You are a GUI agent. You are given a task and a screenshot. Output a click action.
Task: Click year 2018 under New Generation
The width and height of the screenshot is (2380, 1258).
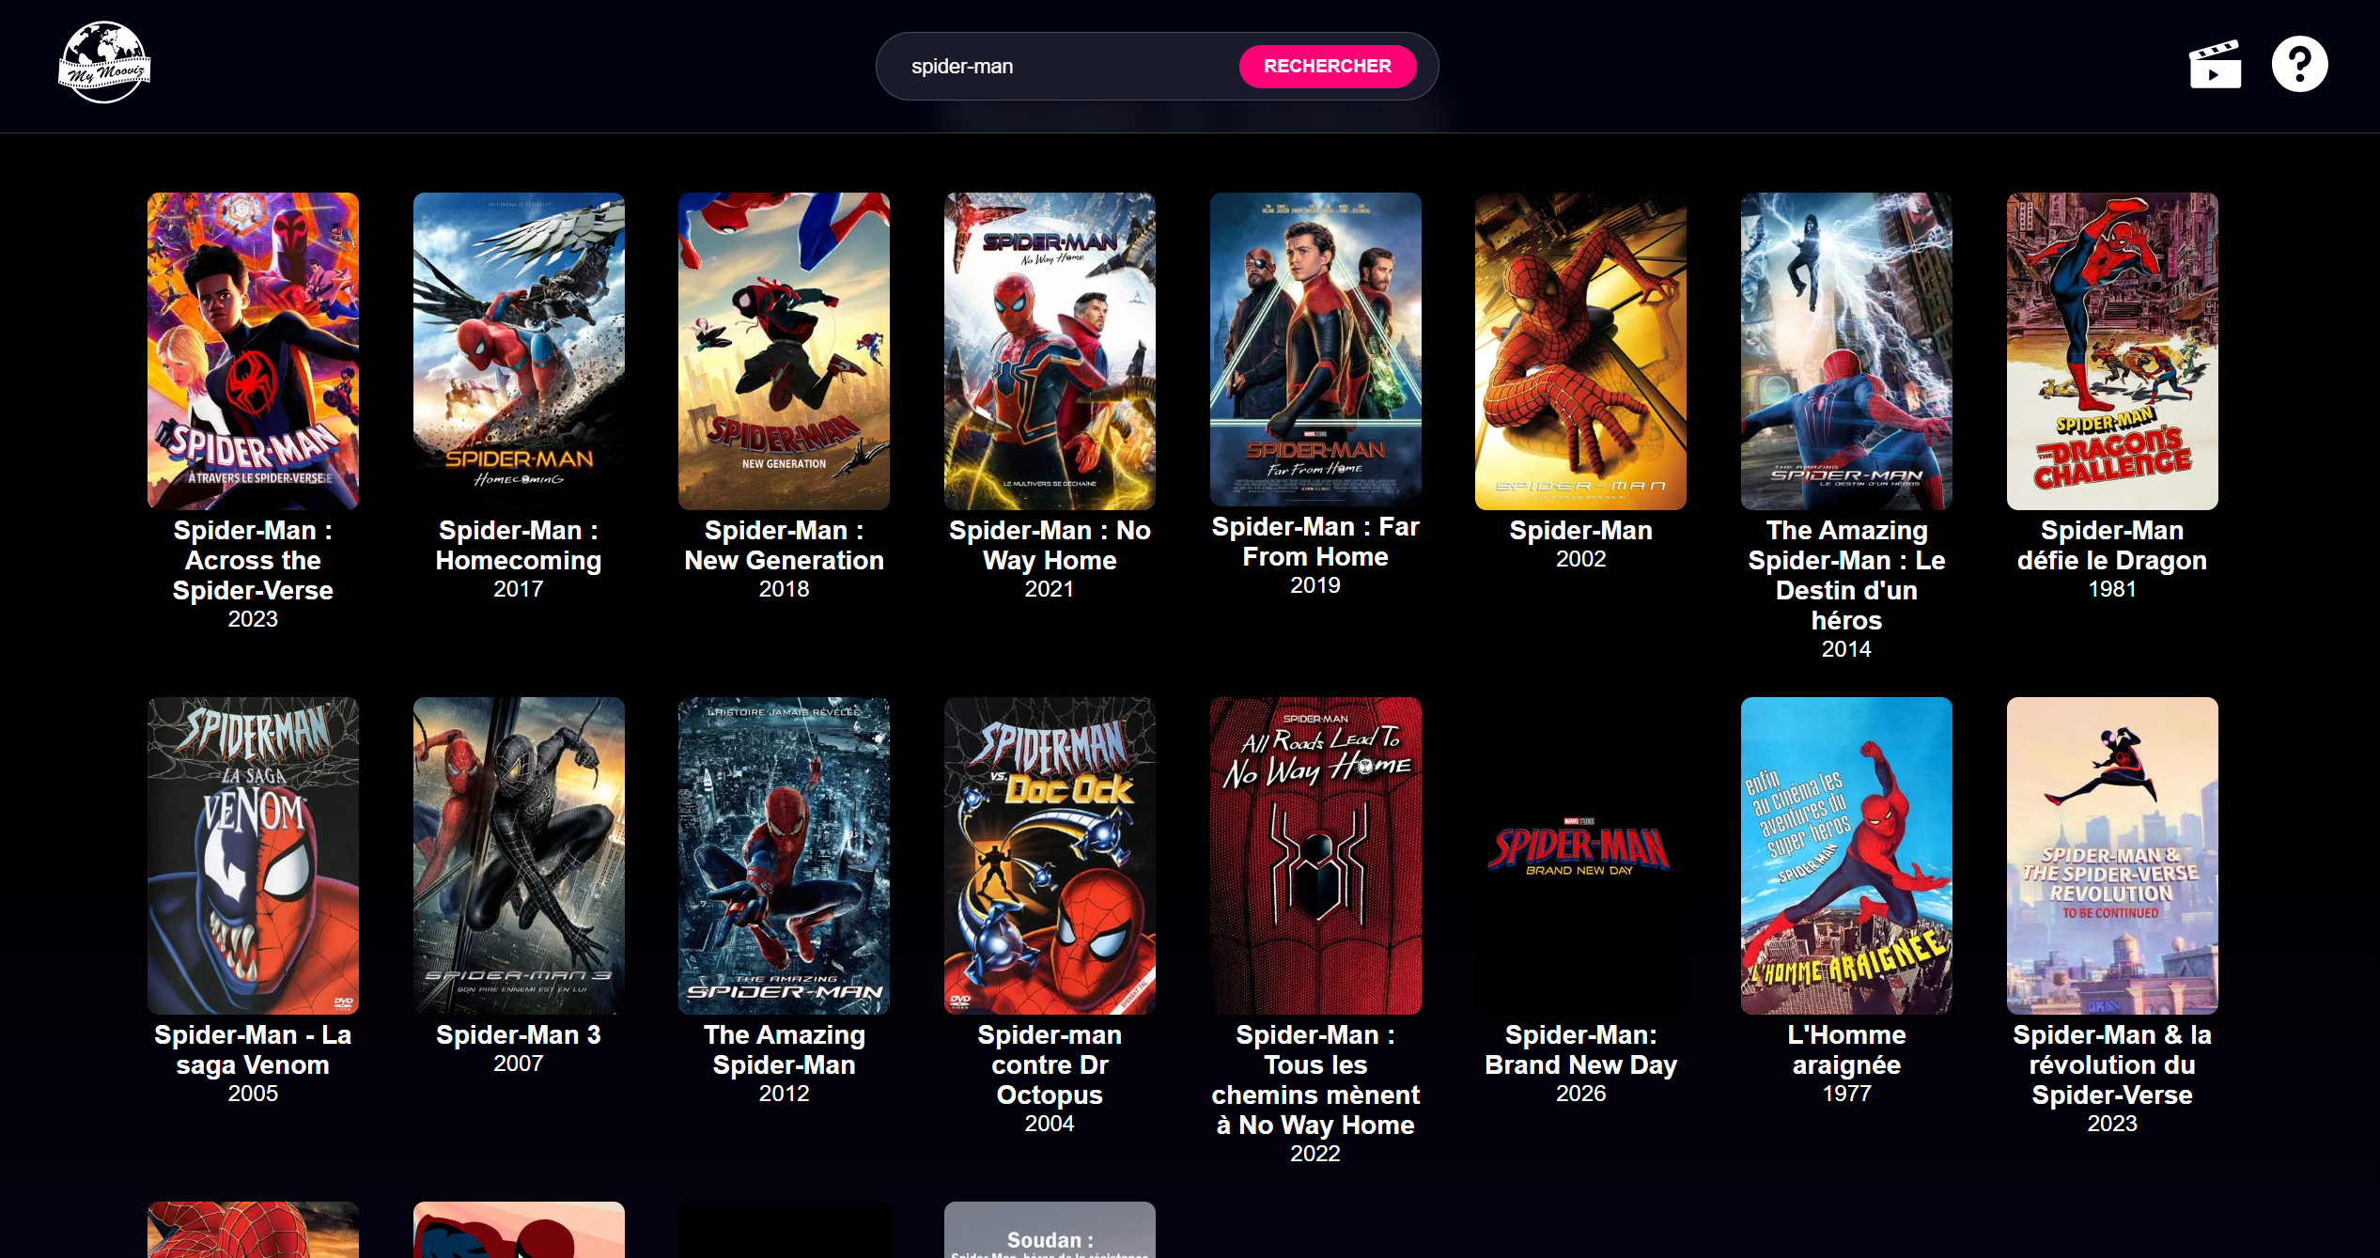784,589
